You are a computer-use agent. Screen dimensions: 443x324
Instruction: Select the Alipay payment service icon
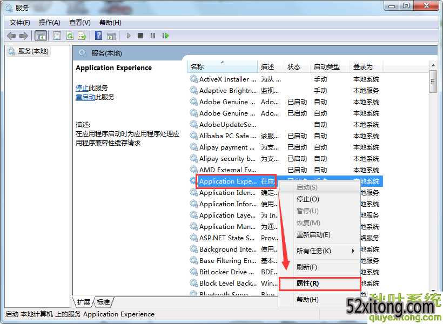pos(194,147)
